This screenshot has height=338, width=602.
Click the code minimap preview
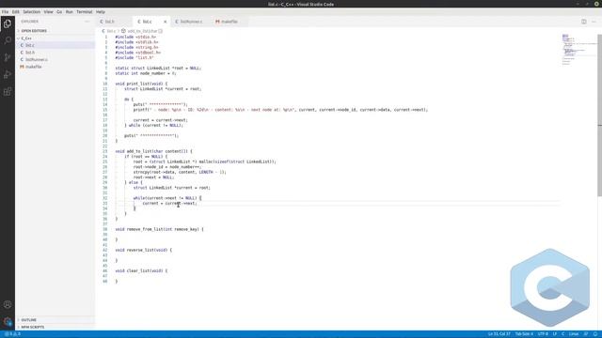[x=578, y=50]
